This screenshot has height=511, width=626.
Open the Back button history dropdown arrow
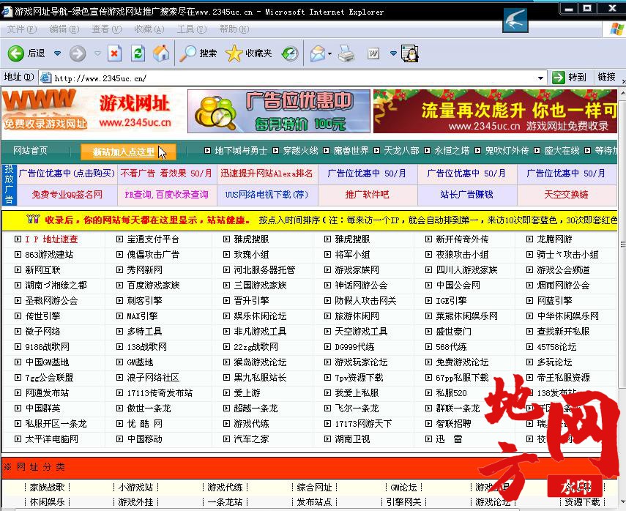tap(58, 53)
